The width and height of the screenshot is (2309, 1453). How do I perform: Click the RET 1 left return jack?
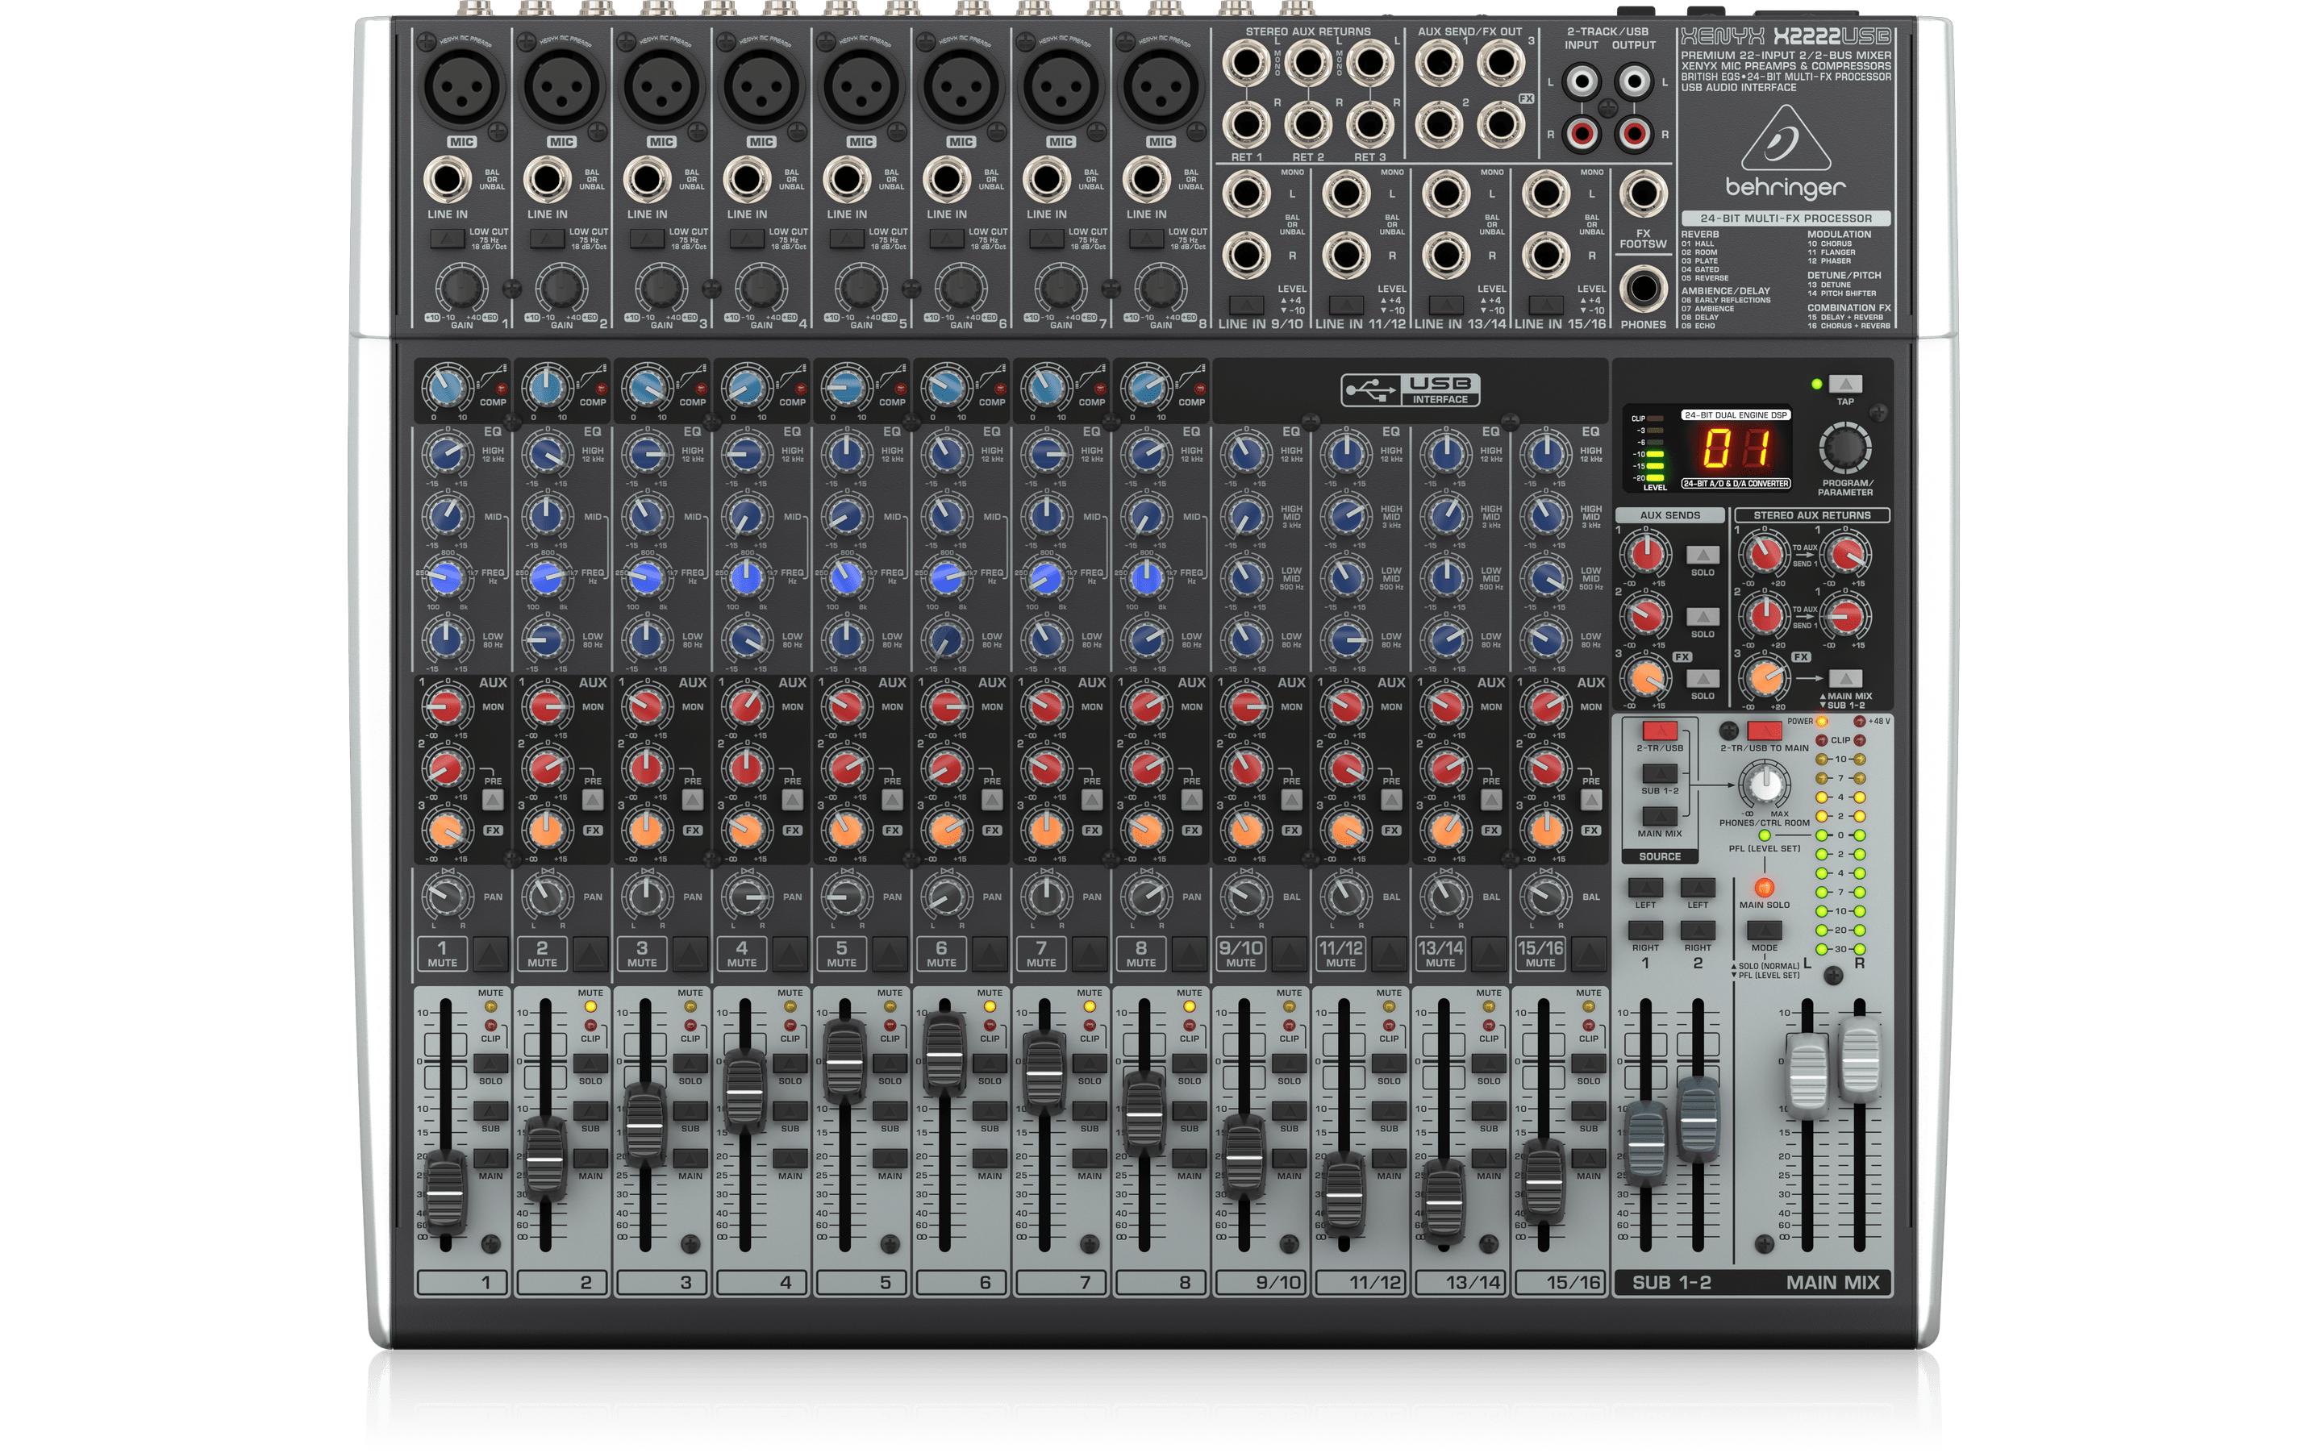pos(1245,65)
